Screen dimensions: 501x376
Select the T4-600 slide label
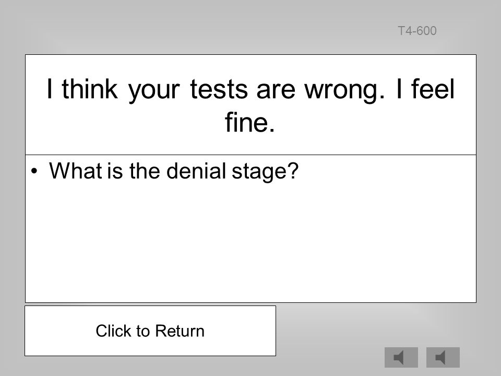click(417, 31)
